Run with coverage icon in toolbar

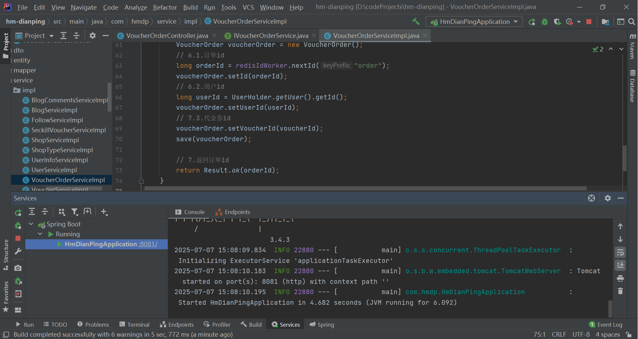557,22
